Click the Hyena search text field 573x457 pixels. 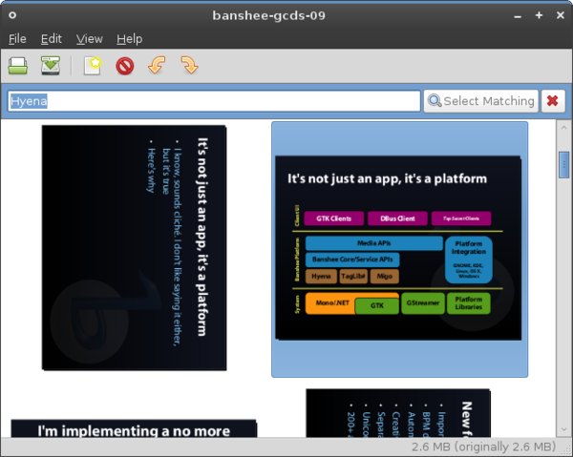pyautogui.click(x=214, y=101)
